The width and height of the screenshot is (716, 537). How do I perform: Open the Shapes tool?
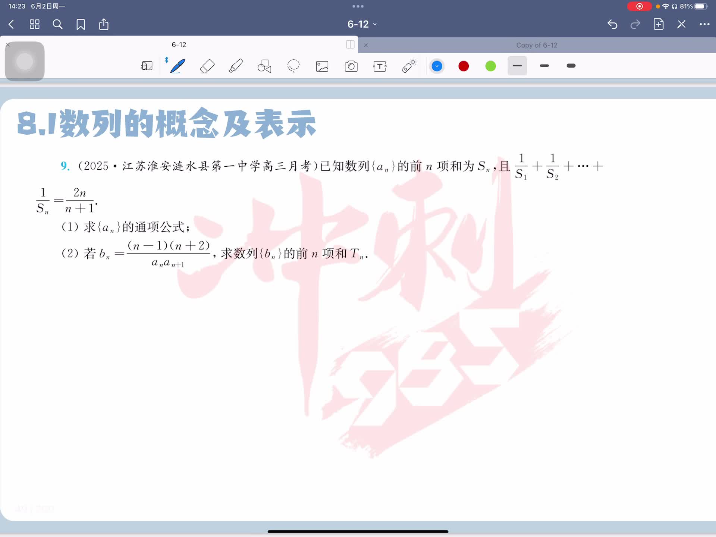point(264,66)
